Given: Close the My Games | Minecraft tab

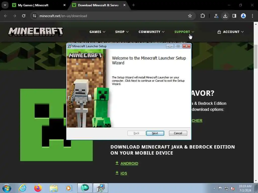Looking at the screenshot, I should point(64,5).
